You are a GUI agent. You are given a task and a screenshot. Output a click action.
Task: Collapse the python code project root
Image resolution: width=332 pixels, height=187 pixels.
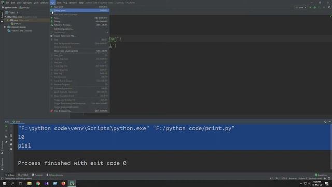(5, 17)
